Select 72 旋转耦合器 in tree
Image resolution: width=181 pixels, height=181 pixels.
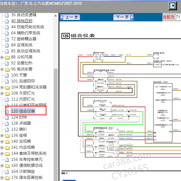pos(24,39)
